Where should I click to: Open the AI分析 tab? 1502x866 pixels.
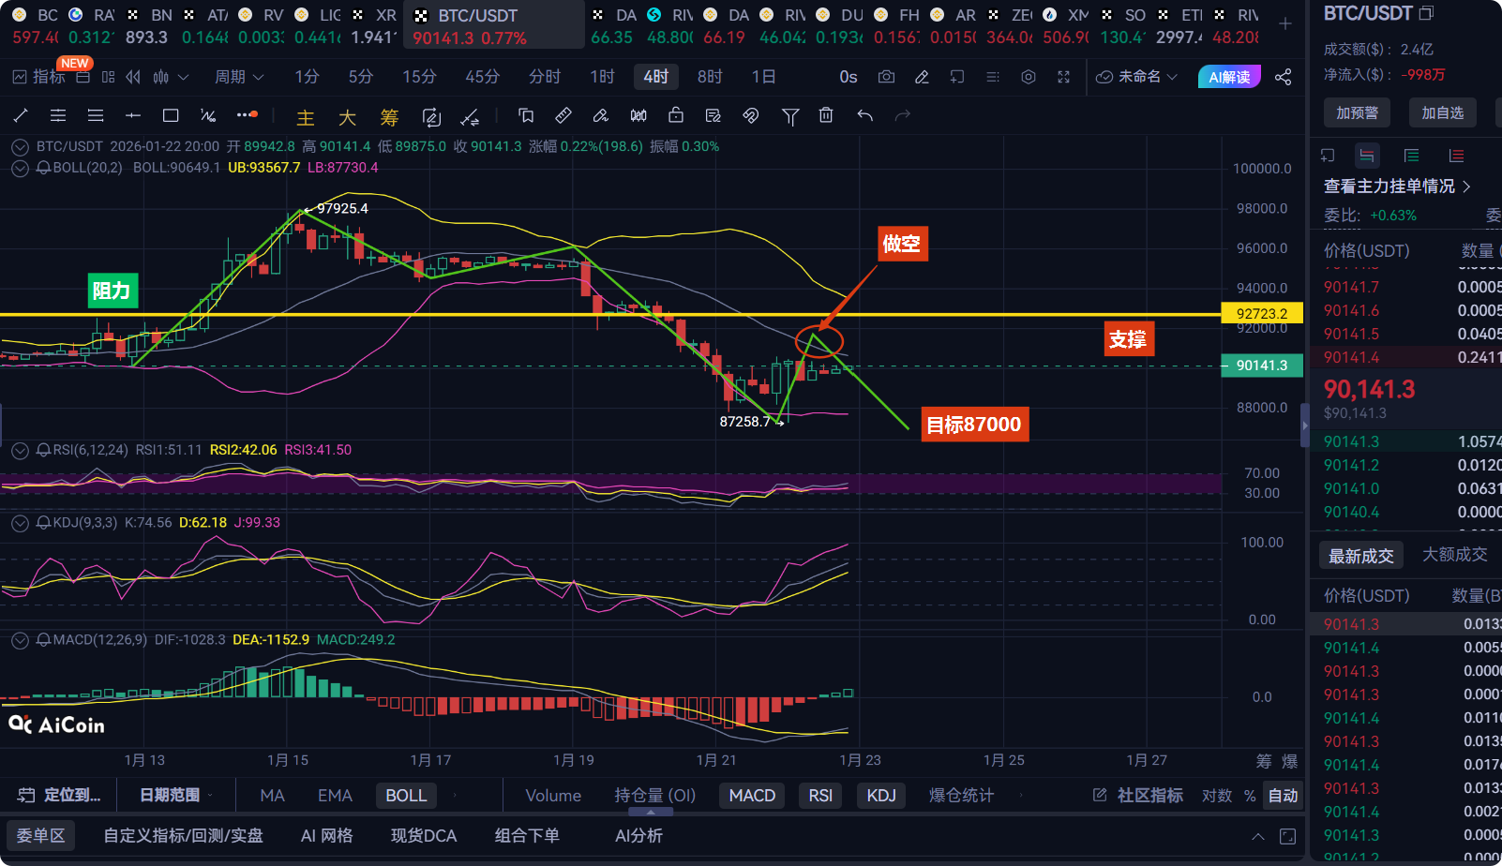click(638, 835)
